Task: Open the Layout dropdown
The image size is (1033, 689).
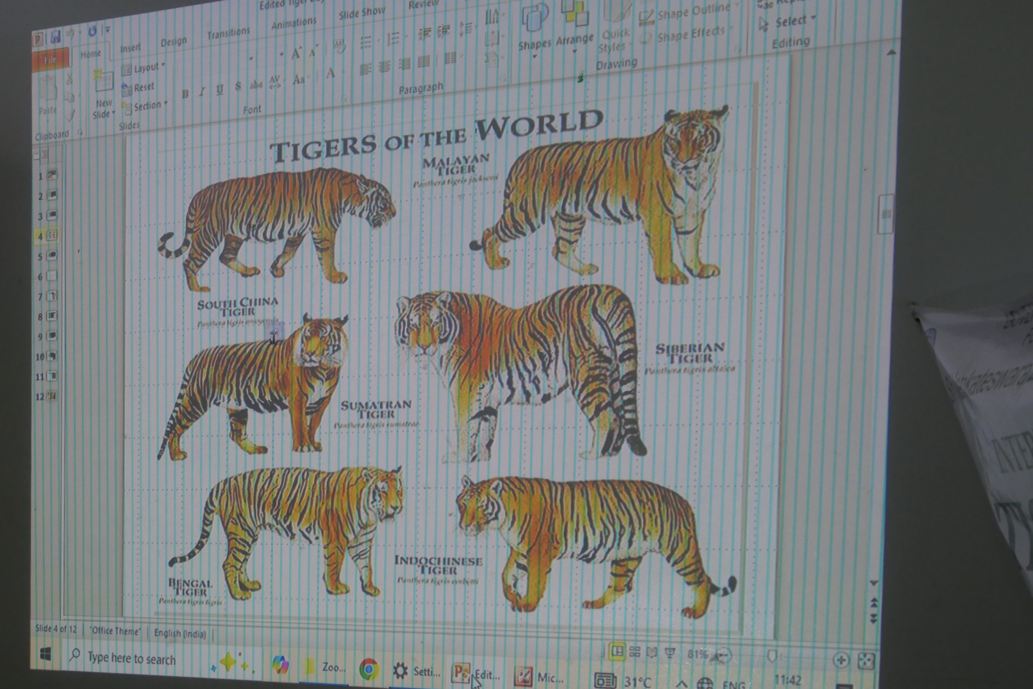Action: pos(144,68)
